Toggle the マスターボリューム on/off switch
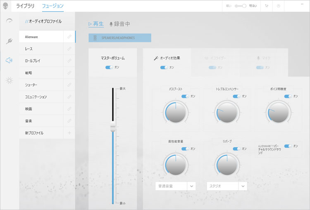 click(x=109, y=67)
